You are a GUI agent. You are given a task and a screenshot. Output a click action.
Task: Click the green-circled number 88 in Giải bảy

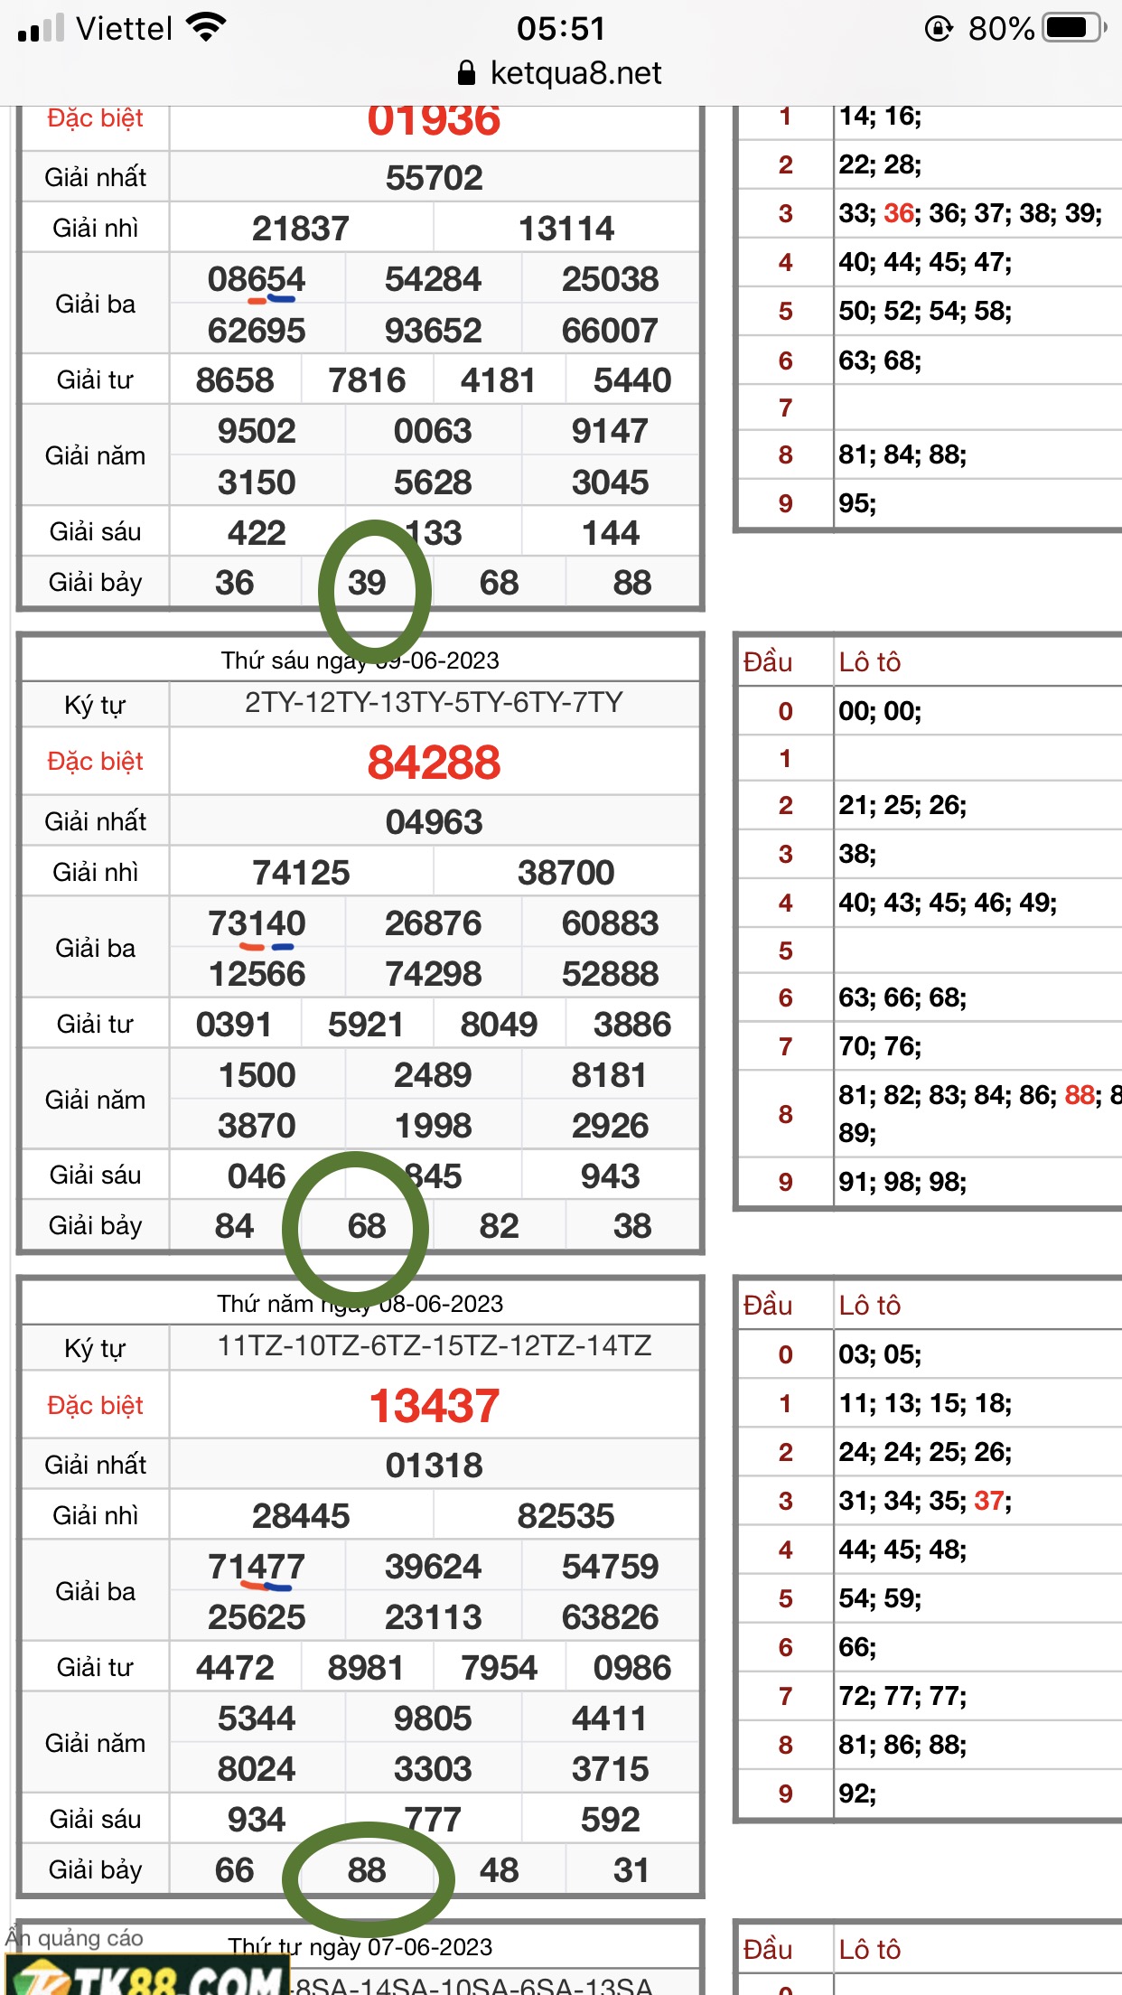click(367, 1869)
